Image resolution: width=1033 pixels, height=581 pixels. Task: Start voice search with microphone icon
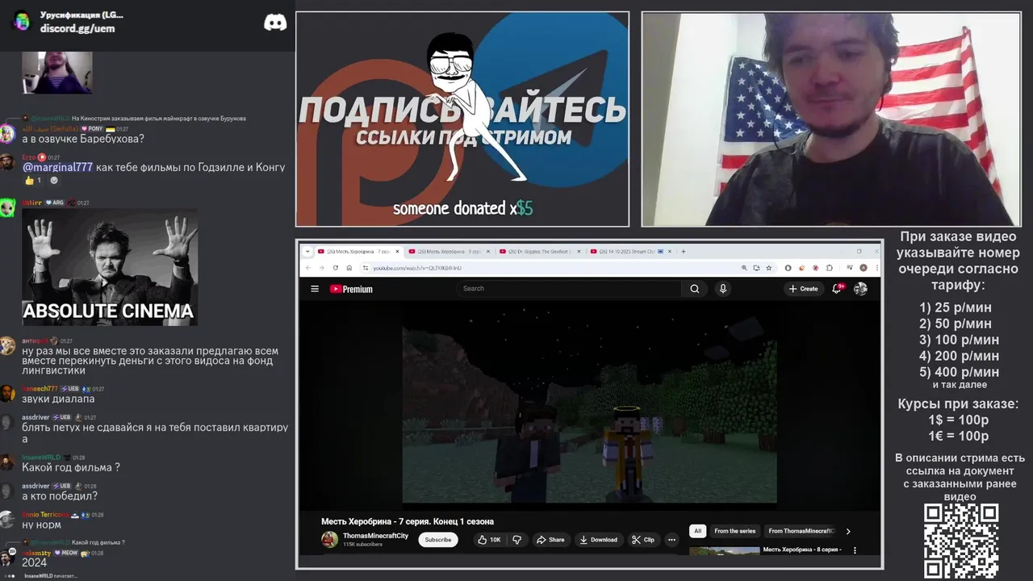(723, 289)
